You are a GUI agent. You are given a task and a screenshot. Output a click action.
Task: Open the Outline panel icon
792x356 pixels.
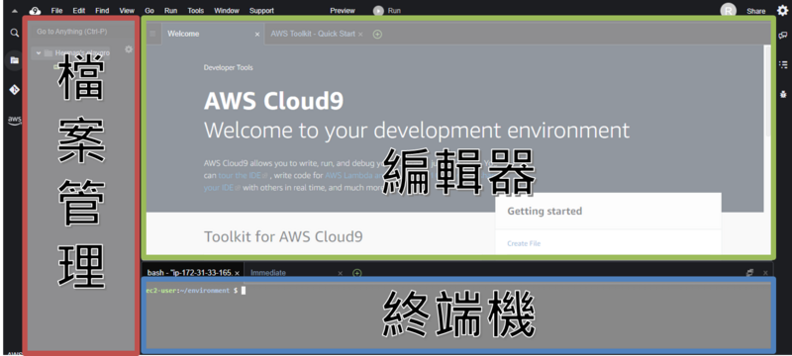(783, 64)
